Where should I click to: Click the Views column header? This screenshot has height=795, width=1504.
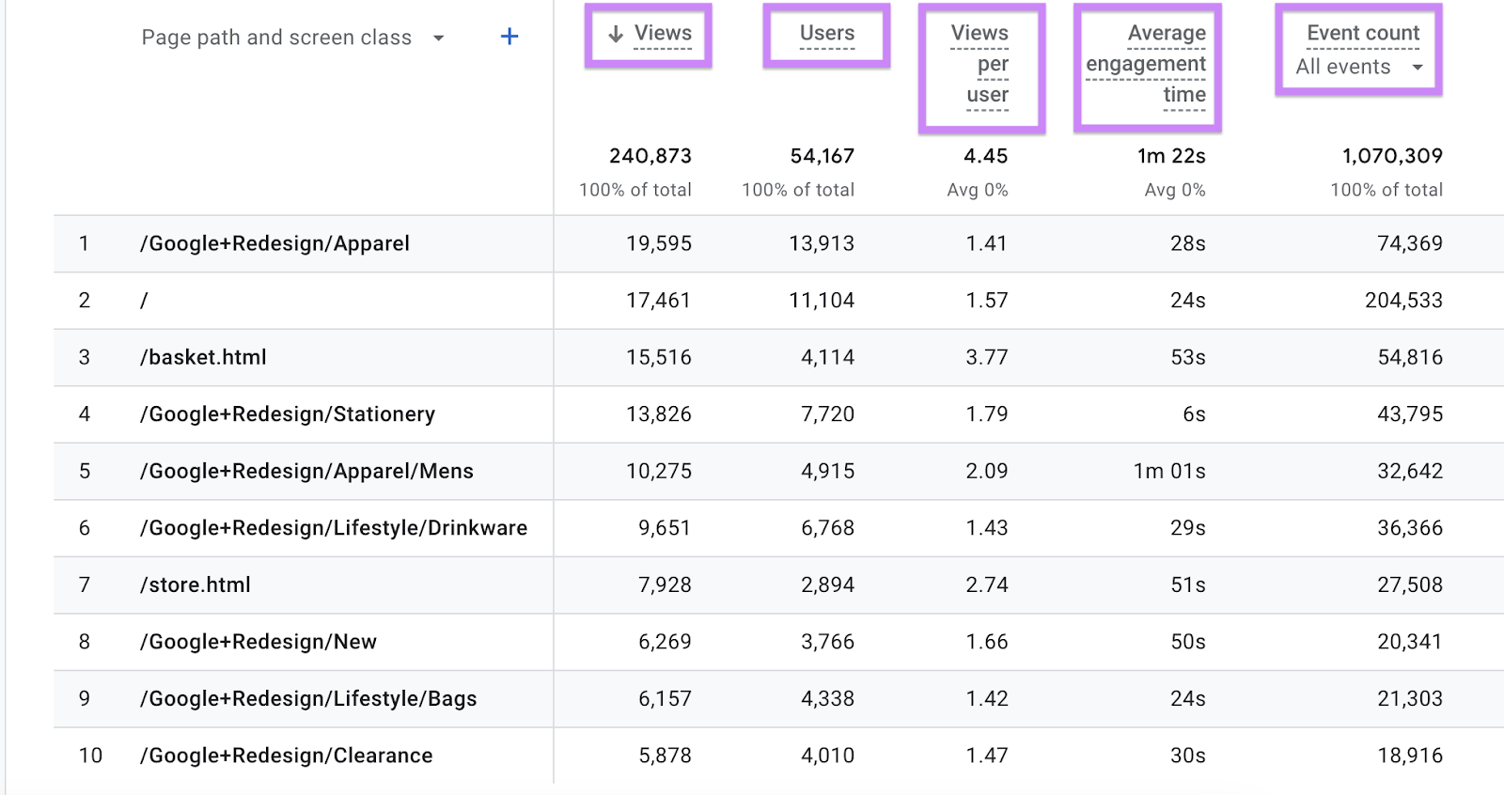[663, 34]
